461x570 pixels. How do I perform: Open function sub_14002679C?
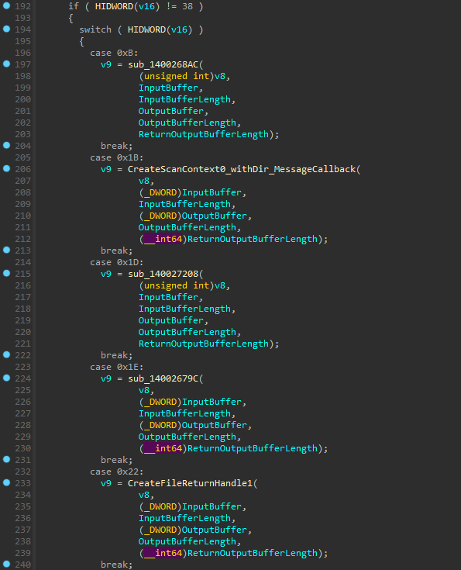point(163,378)
